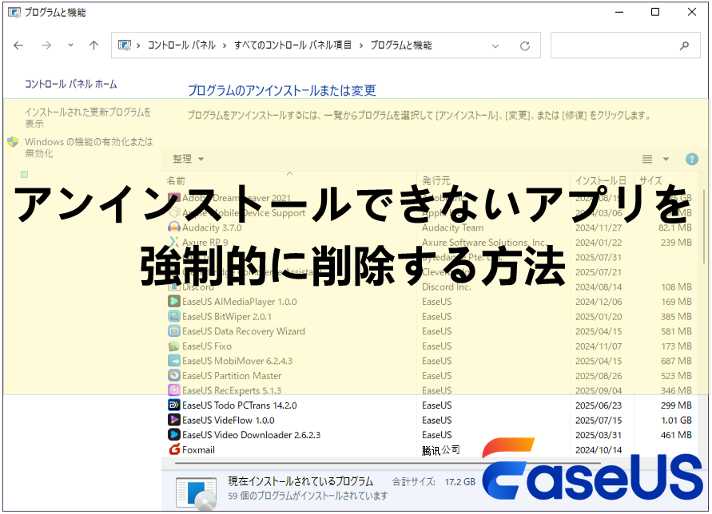Viewport: 712px width, 514px height.
Task: Go up one folder level
Action: (x=94, y=45)
